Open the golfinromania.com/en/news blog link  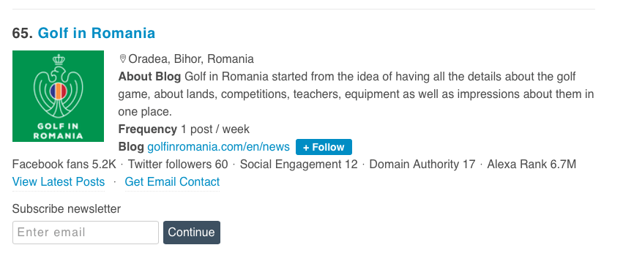coord(219,147)
